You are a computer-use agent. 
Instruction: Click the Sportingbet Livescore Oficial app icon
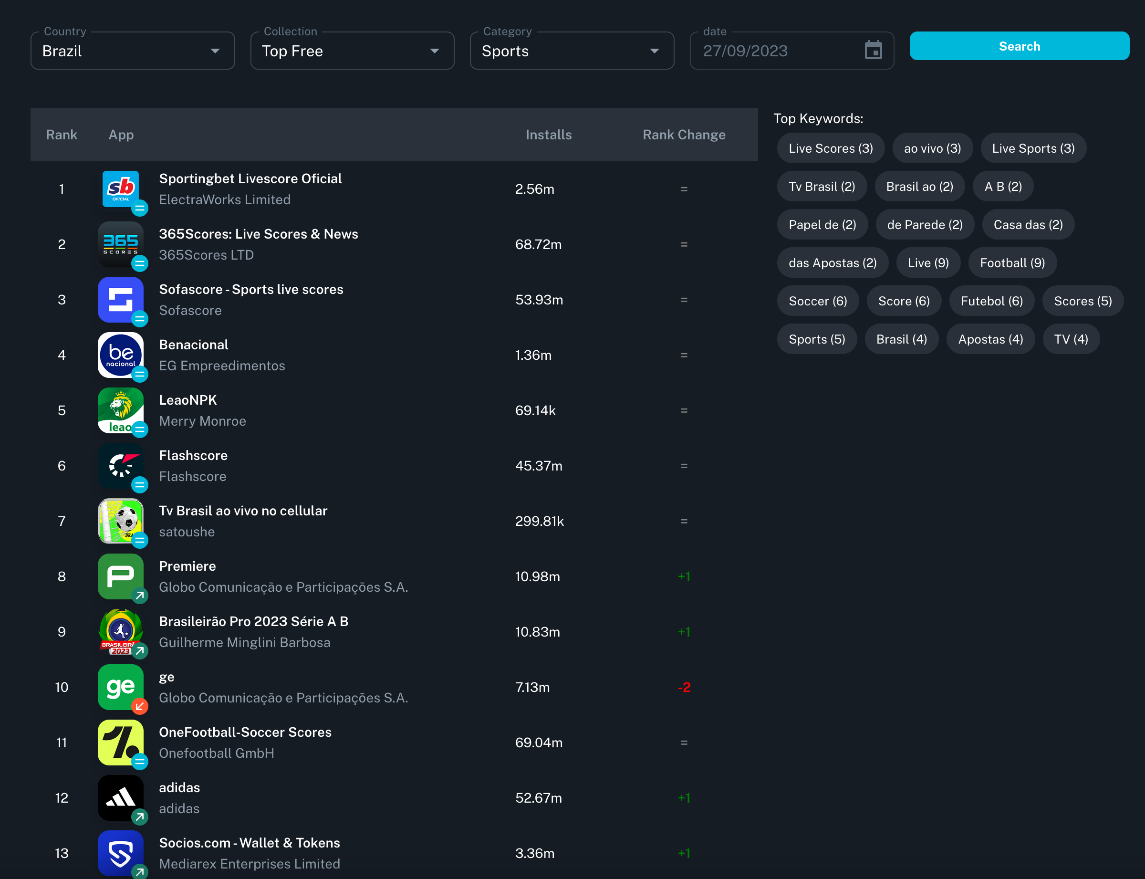tap(120, 189)
